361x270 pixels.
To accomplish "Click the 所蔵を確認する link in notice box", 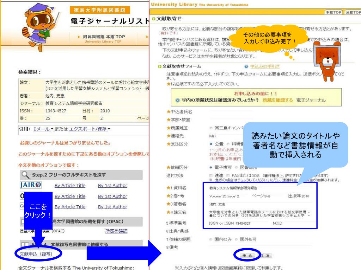I will (278, 100).
